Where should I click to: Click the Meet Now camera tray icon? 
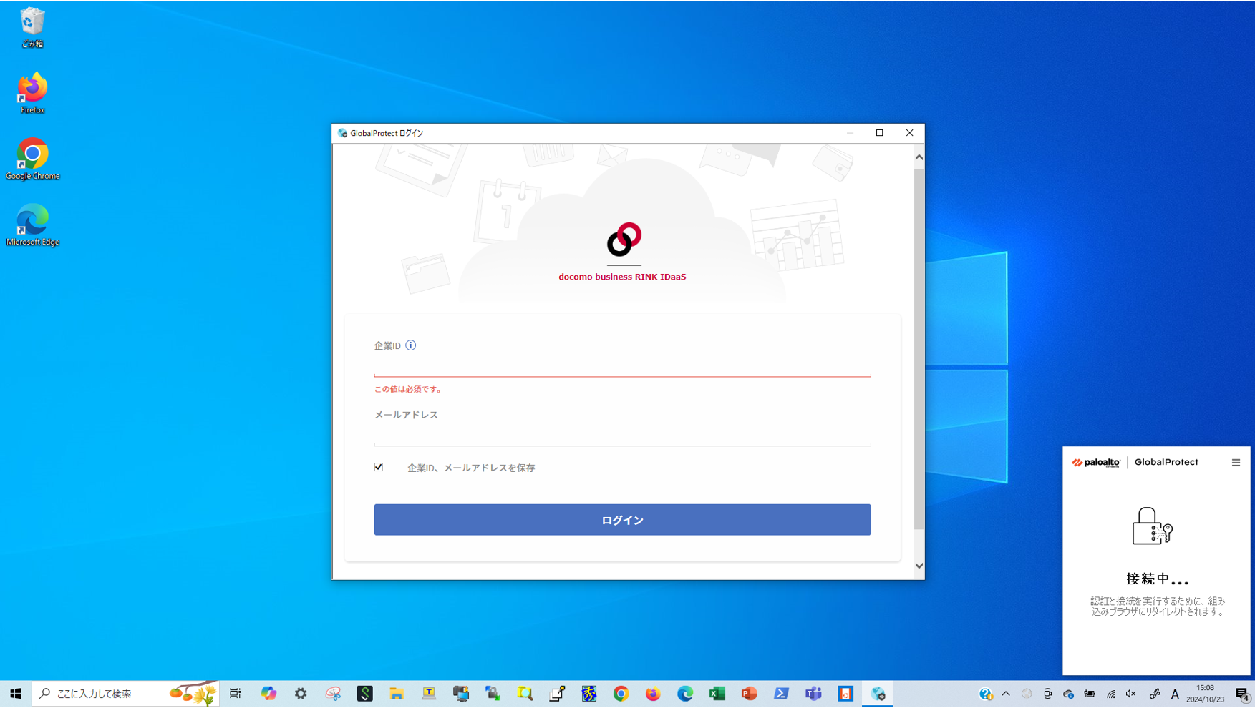point(1047,694)
